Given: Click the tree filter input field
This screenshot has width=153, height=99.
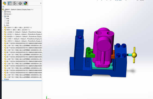Looking at the screenshot, I should [23, 7].
